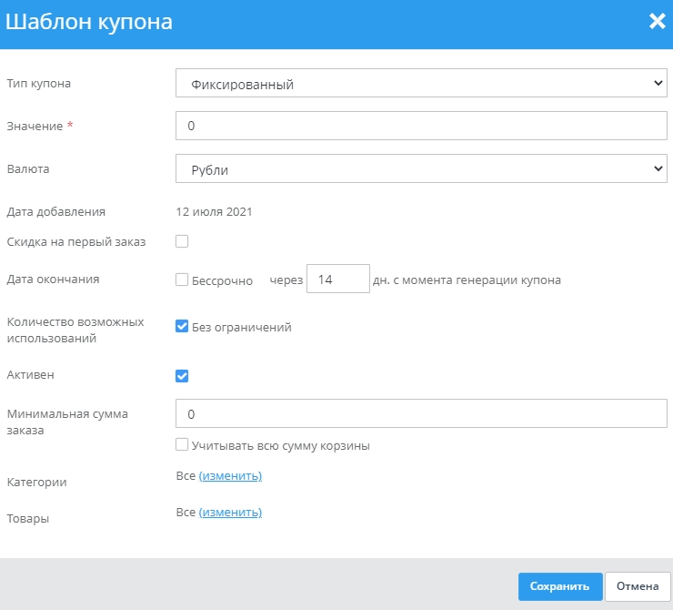
Task: Click изменить link for Товары
Action: tap(230, 513)
